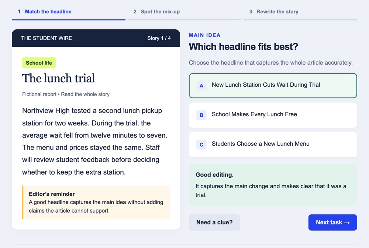Select the letter B answer badge
This screenshot has width=369, height=248.
point(201,115)
